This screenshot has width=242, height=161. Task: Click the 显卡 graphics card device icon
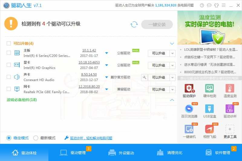coord(17,65)
